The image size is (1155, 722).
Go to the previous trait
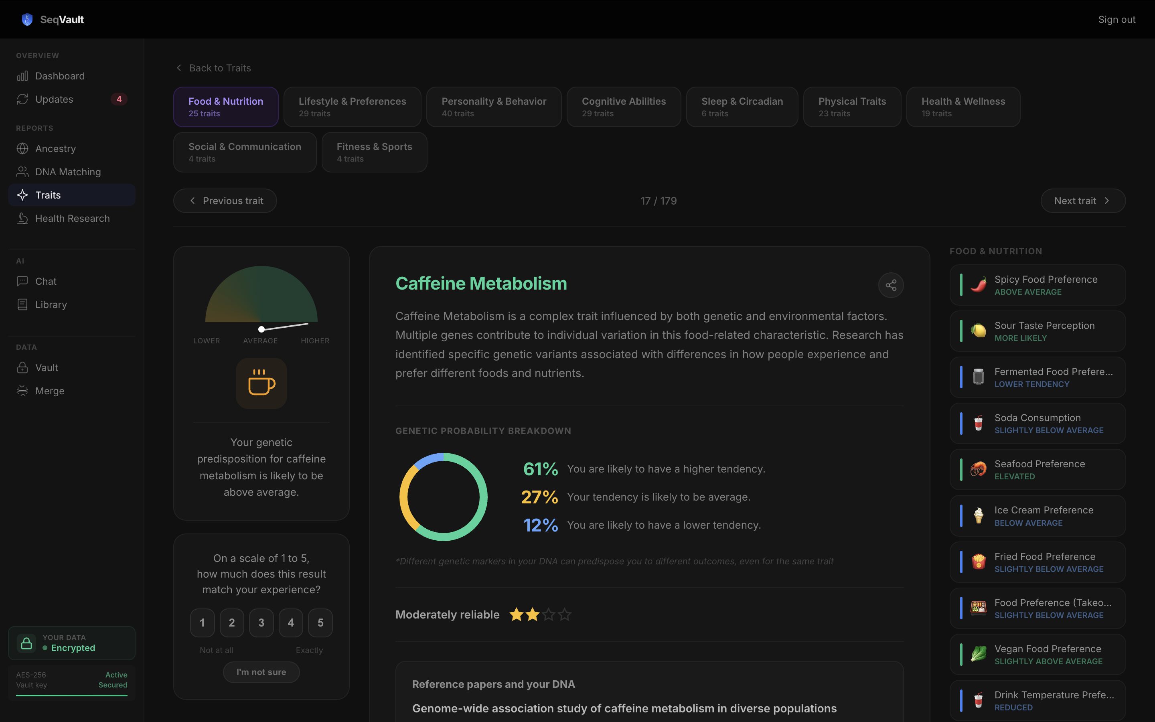pyautogui.click(x=225, y=201)
